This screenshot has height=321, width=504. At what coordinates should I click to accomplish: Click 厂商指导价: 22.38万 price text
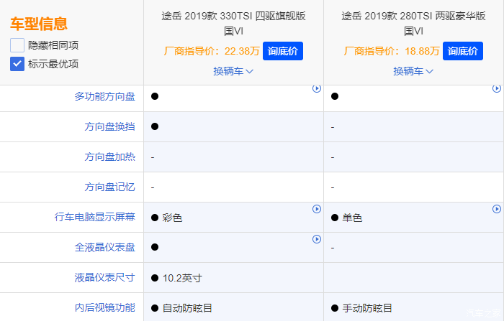click(212, 51)
